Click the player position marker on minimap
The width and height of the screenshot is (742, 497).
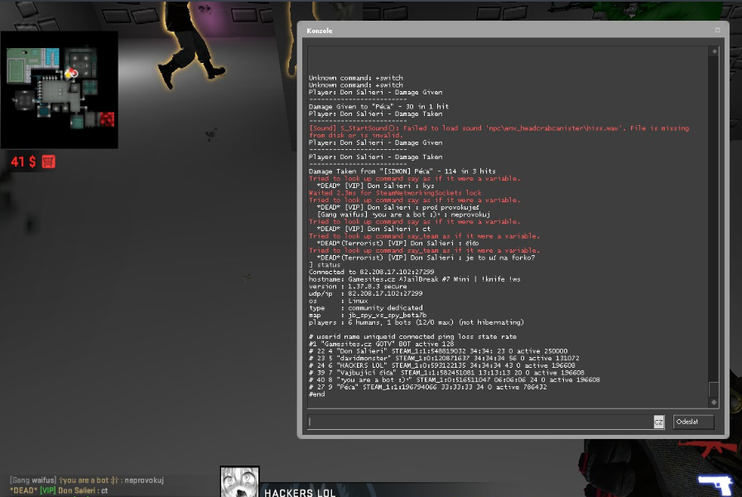pos(72,74)
